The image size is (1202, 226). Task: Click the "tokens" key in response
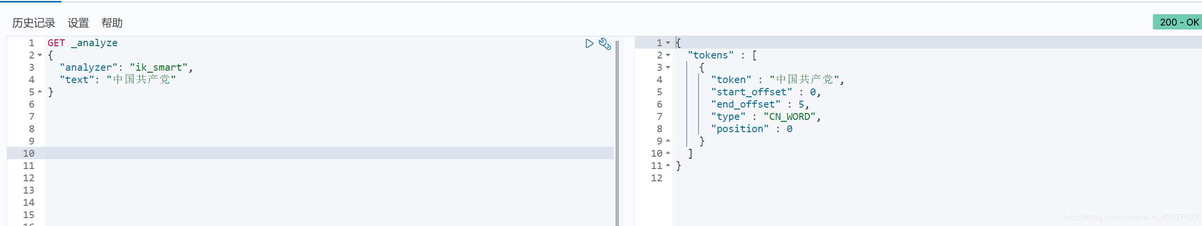pyautogui.click(x=711, y=55)
